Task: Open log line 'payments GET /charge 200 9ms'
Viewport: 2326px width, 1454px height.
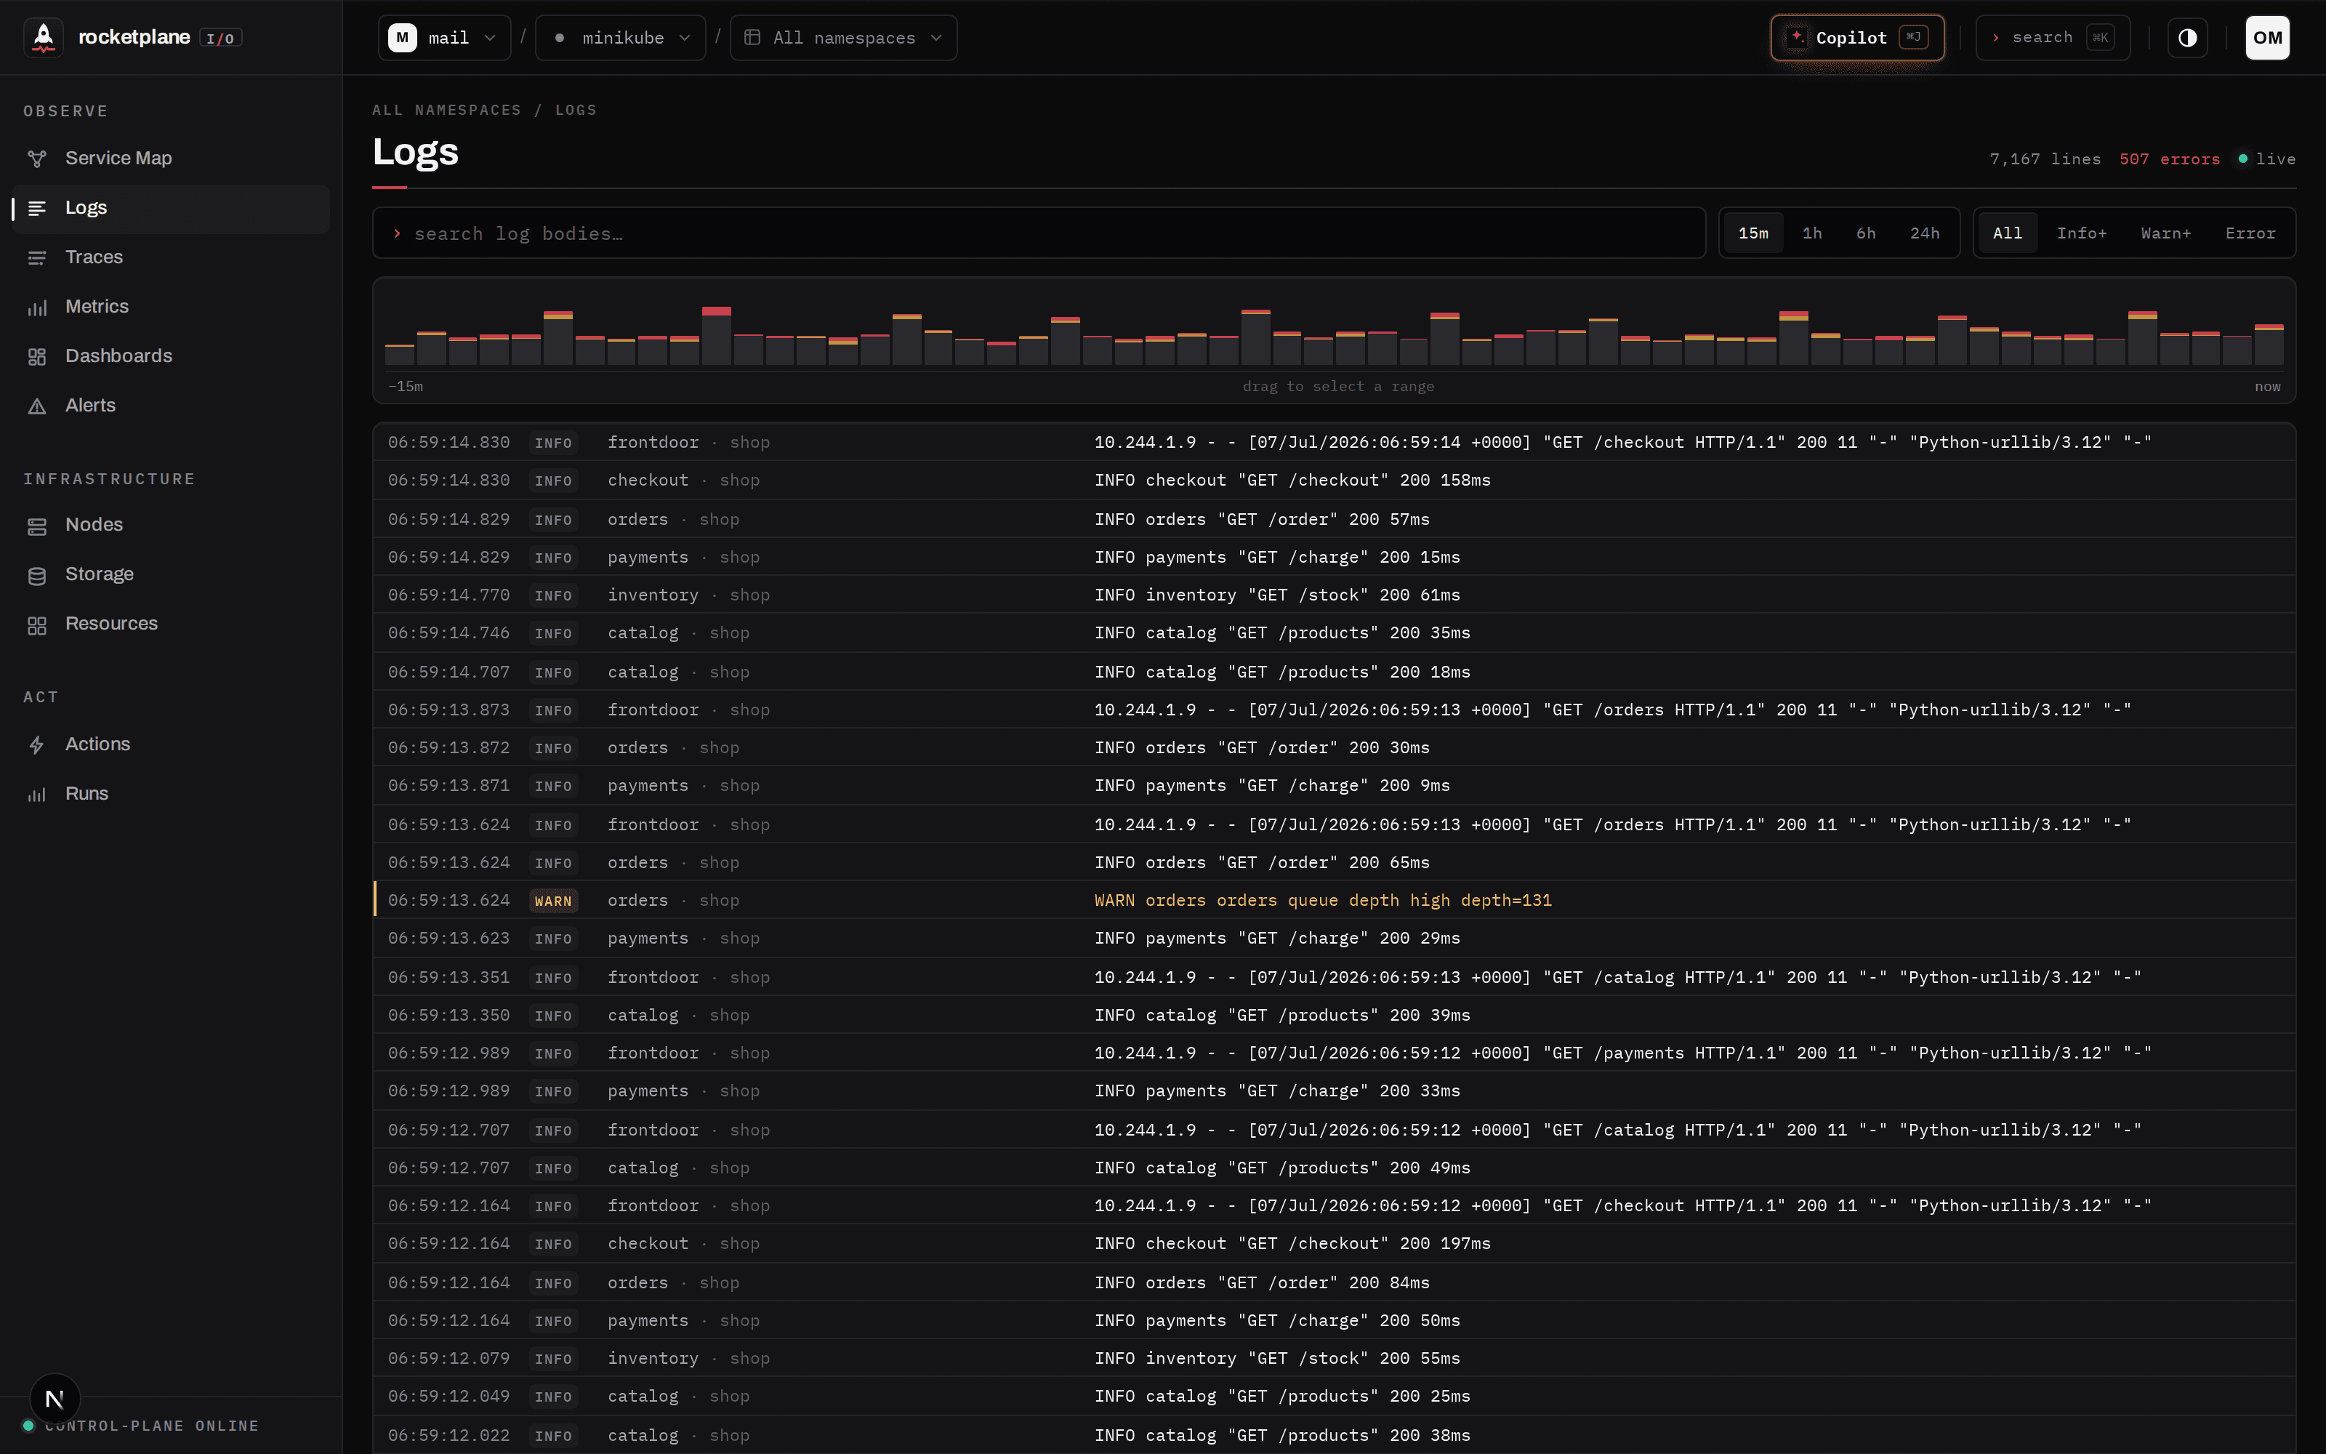Action: pos(1334,786)
